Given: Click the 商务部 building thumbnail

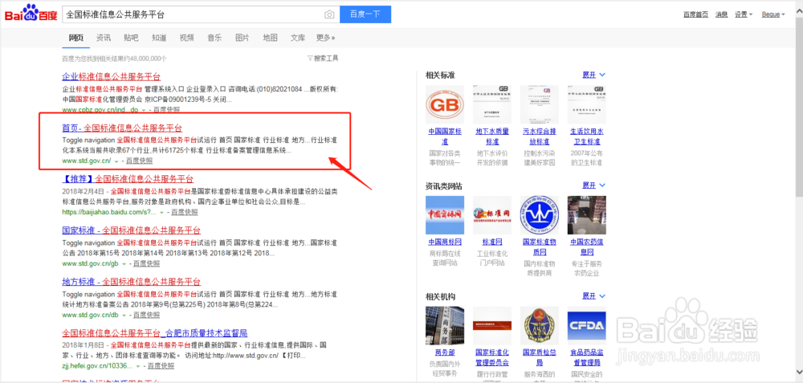Looking at the screenshot, I should click(x=445, y=326).
